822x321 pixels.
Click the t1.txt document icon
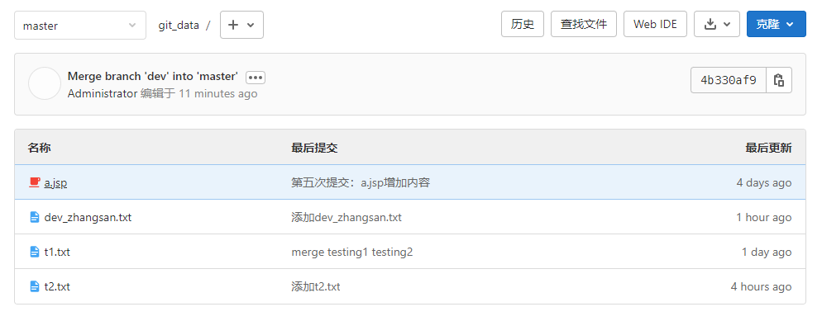pyautogui.click(x=35, y=252)
